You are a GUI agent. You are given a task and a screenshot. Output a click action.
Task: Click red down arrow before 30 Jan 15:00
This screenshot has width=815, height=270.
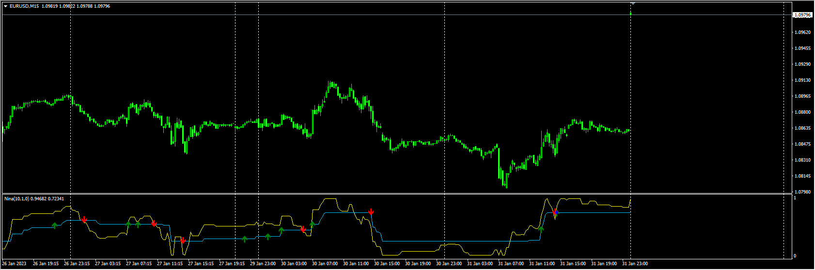pyautogui.click(x=371, y=211)
